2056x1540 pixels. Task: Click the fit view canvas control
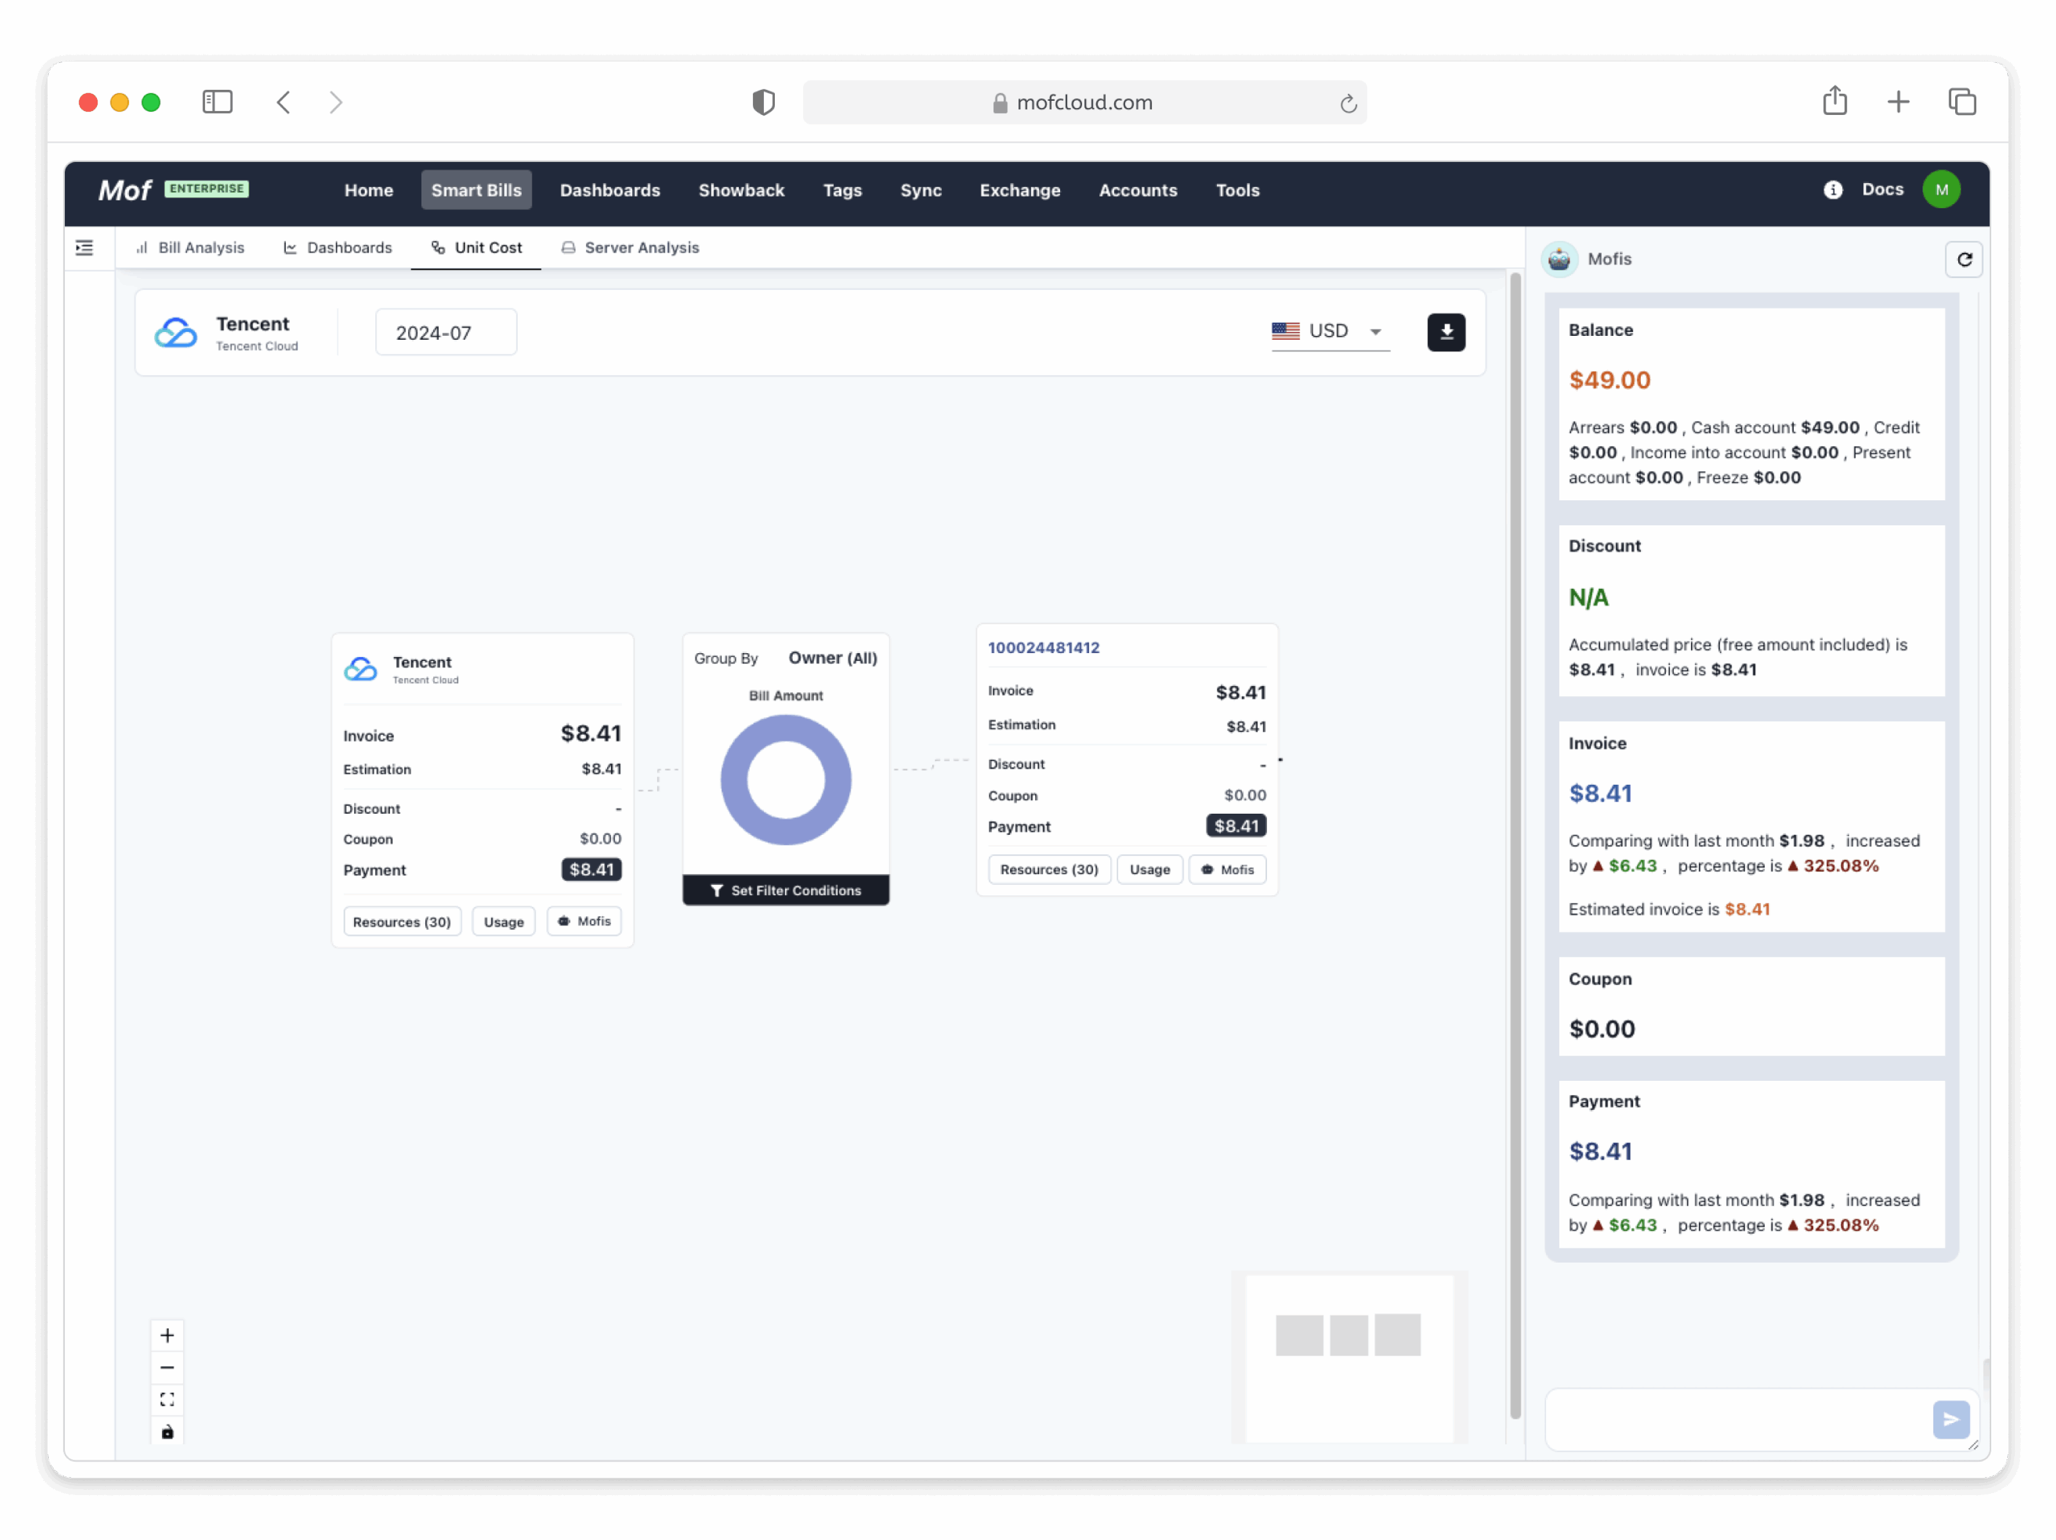[167, 1399]
